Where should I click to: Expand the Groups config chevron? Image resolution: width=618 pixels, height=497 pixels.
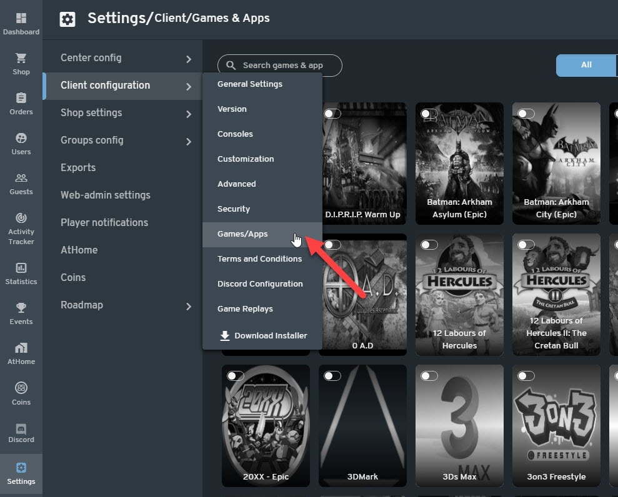189,142
